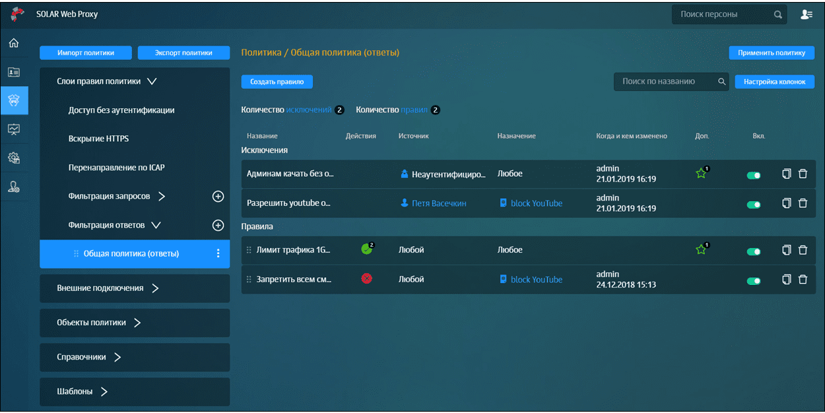Expand Внешние подключения section

pyautogui.click(x=155, y=288)
